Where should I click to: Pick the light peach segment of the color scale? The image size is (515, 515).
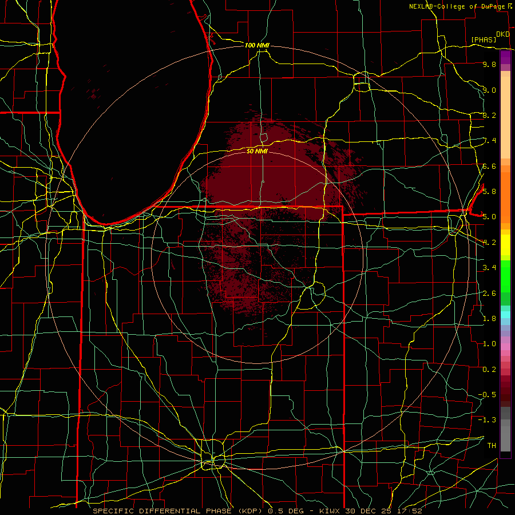(505, 117)
